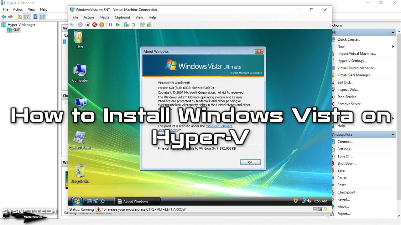Click the Turn Off icon in VM toolbar
The width and height of the screenshot is (401, 225).
[88, 25]
